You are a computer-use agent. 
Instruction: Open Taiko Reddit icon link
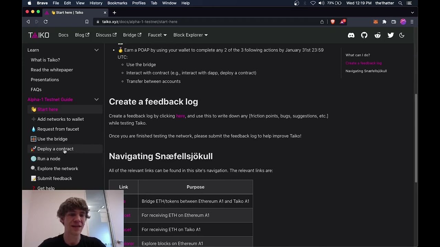(377, 35)
